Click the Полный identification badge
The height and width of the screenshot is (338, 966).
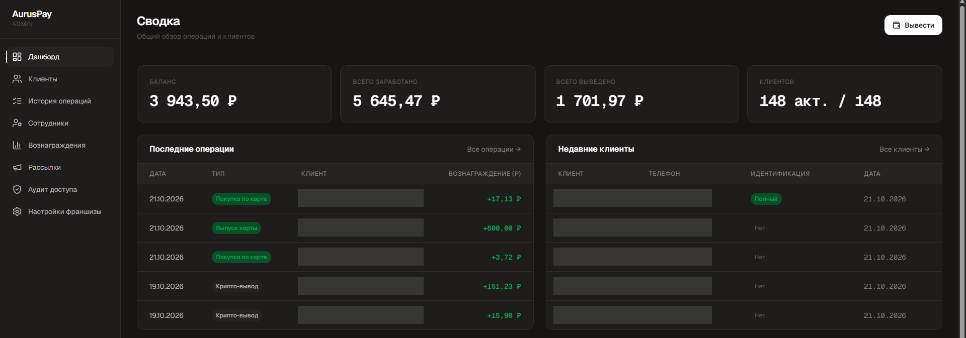click(766, 199)
